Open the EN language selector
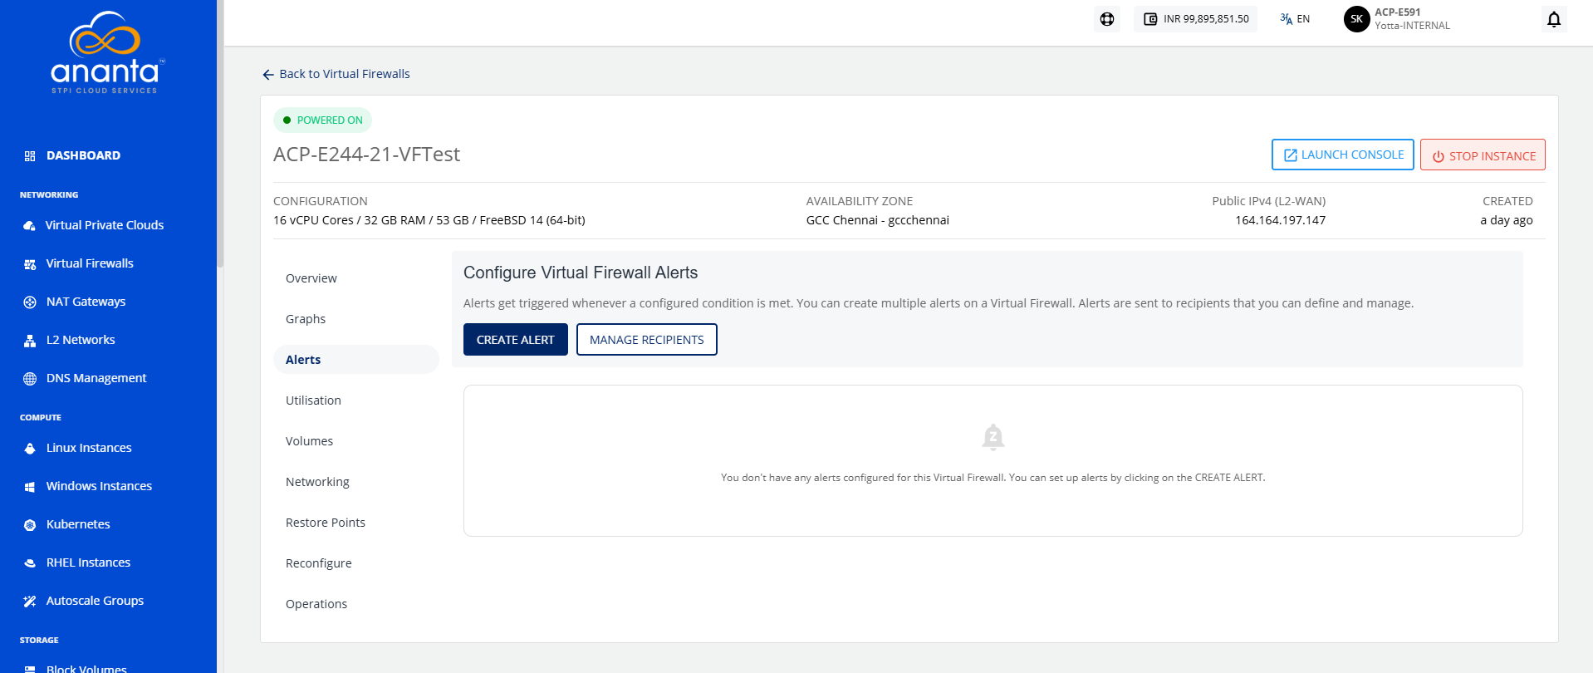 tap(1295, 19)
